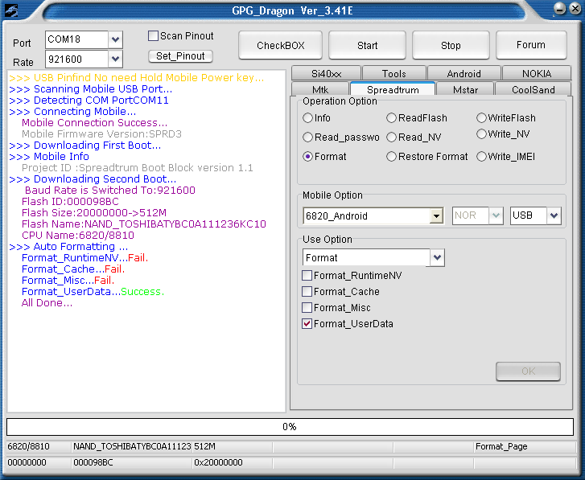Click the 0% progress bar
The height and width of the screenshot is (480, 585).
click(x=290, y=426)
